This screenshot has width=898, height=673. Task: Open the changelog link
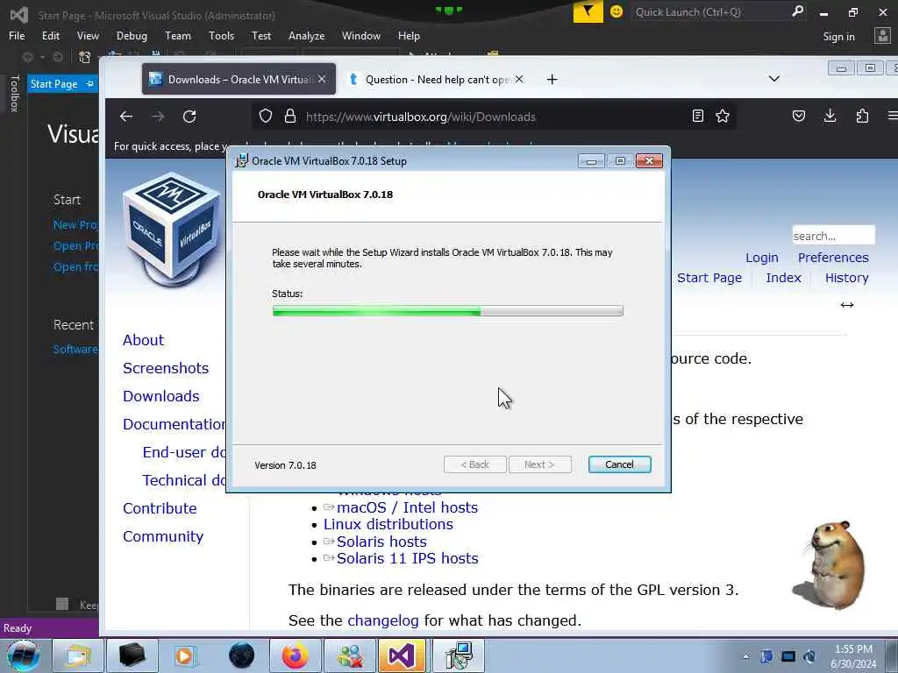383,620
